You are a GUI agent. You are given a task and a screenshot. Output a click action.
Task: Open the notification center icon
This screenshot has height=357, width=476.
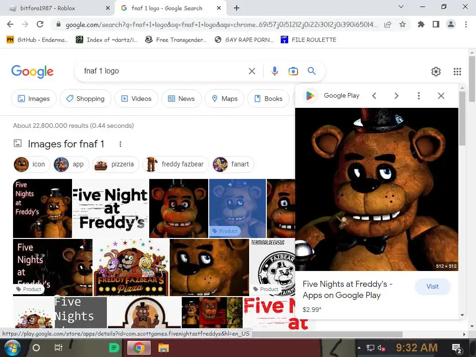coord(457,348)
